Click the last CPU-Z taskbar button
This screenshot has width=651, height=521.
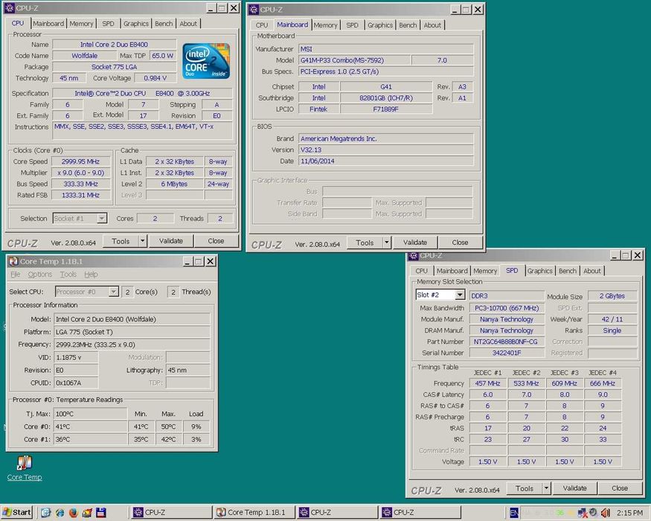(420, 512)
